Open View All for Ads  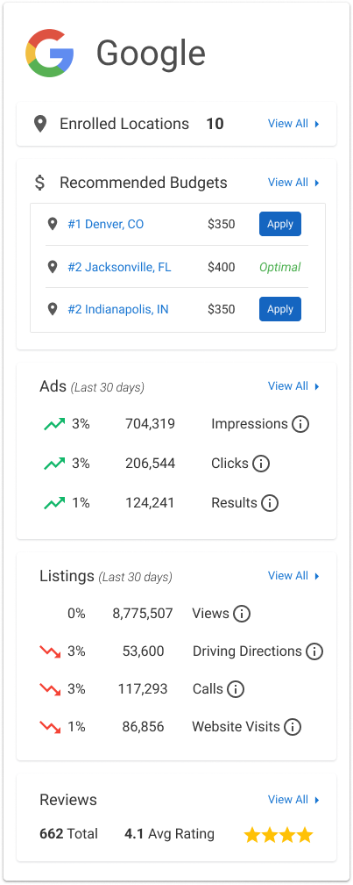coord(293,386)
